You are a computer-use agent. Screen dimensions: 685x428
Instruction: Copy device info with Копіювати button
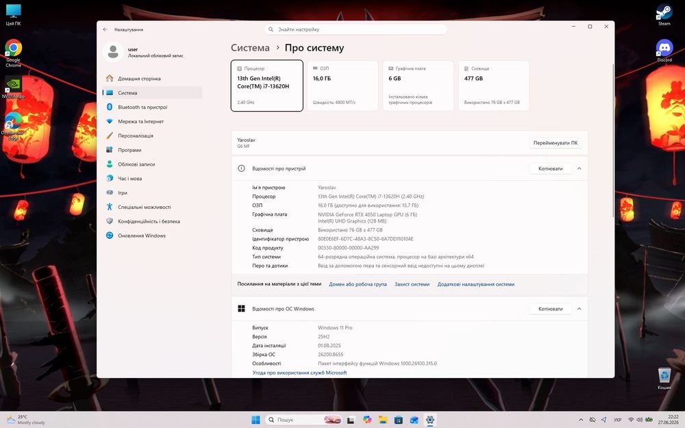coord(551,168)
